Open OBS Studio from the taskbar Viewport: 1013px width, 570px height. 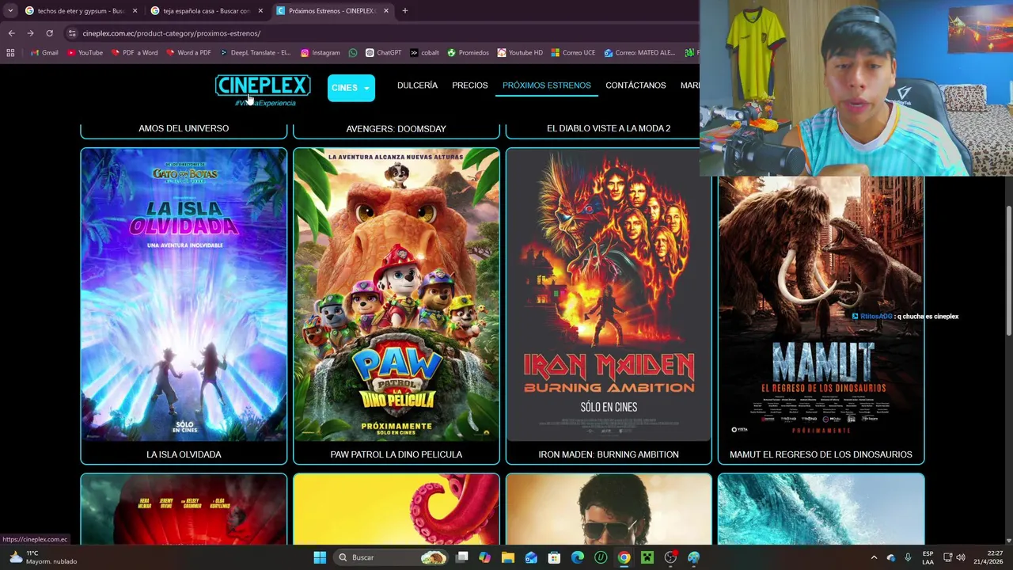(670, 557)
